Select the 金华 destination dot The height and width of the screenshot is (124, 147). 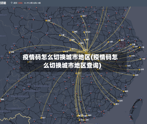coord(126,66)
